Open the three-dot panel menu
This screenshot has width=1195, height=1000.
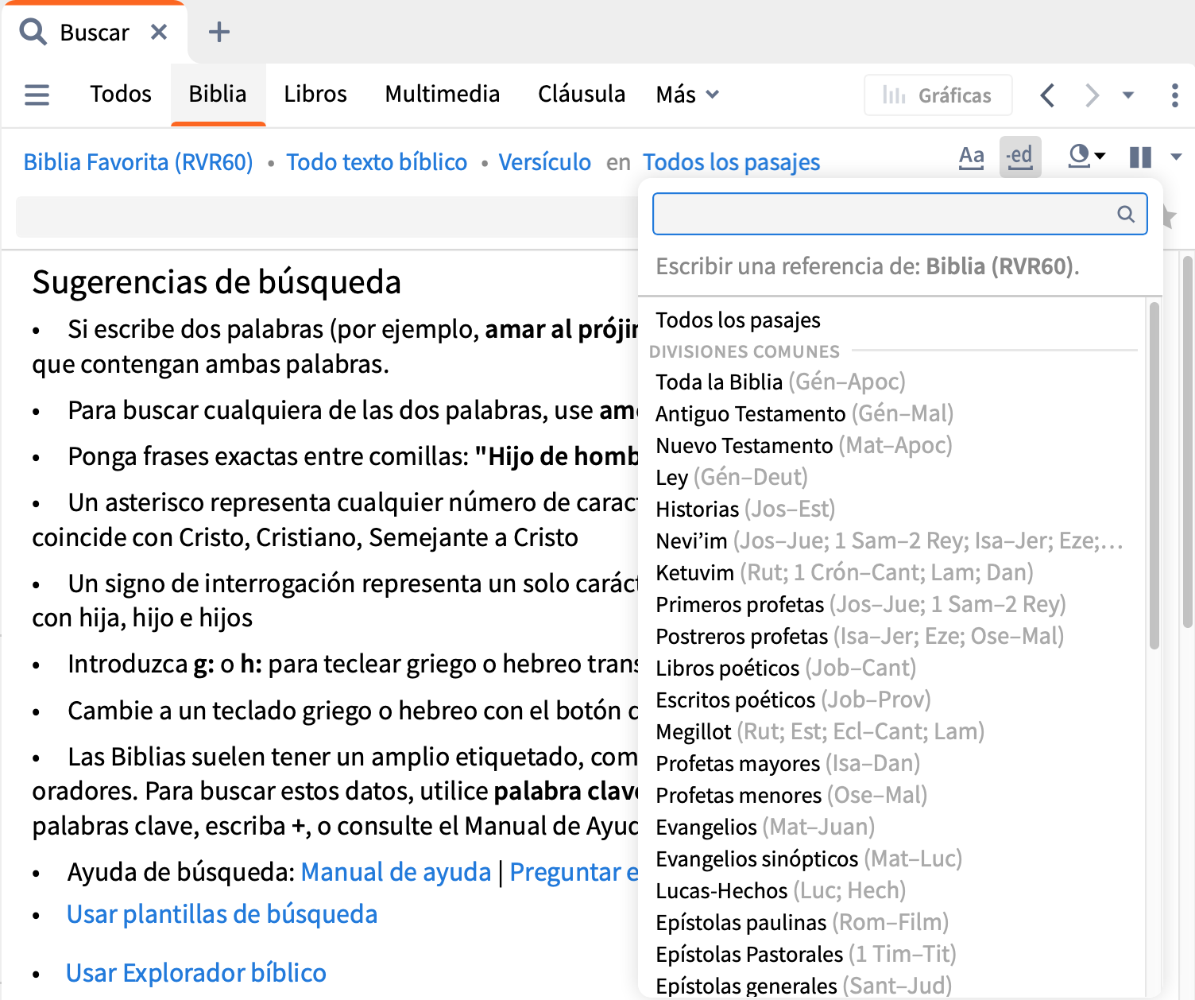tap(1174, 95)
